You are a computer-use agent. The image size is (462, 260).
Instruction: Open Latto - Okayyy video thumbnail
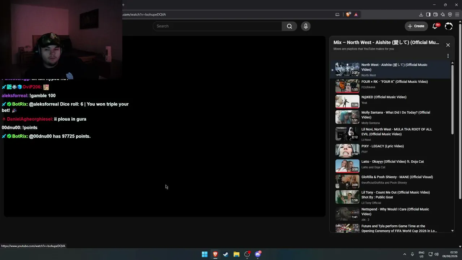[x=347, y=166]
